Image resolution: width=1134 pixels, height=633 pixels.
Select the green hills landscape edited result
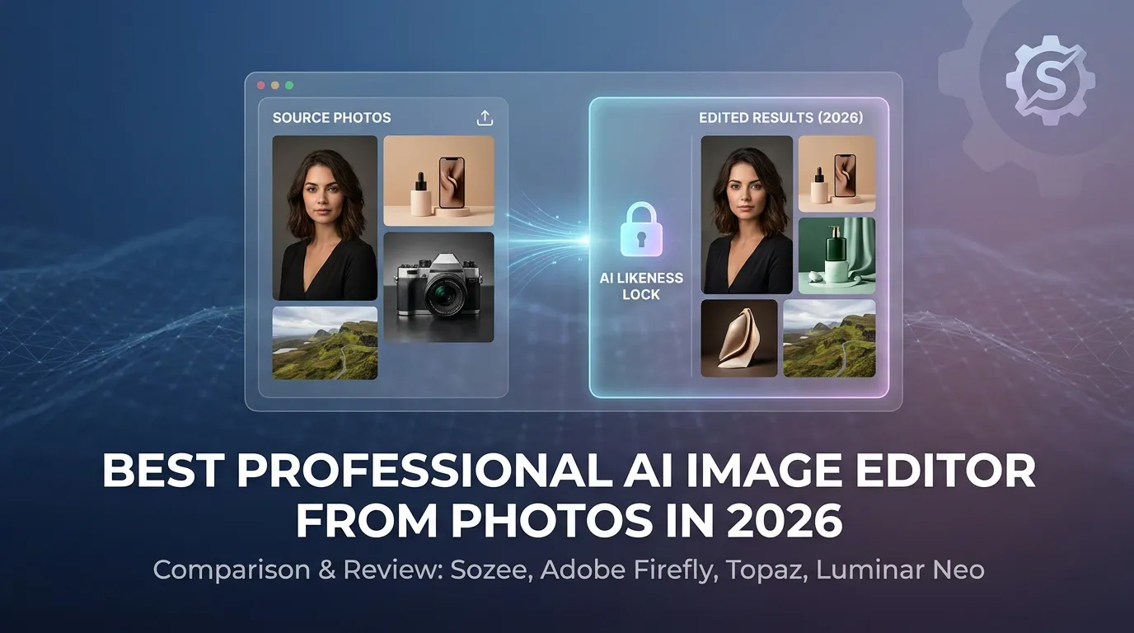pos(829,338)
